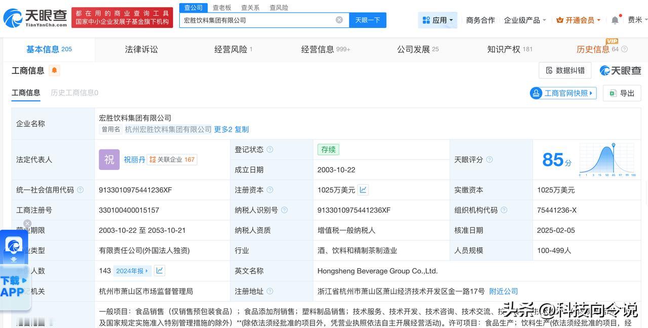Click the orange alert bell beside 工商信息
The width and height of the screenshot is (648, 328).
click(x=54, y=70)
